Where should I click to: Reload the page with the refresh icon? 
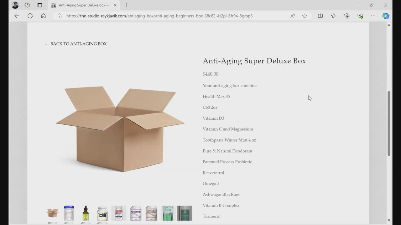(x=30, y=16)
